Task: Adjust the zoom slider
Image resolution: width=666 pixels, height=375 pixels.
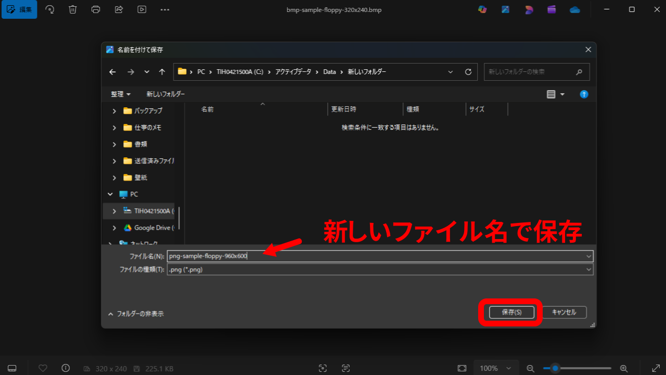Action: [556, 368]
